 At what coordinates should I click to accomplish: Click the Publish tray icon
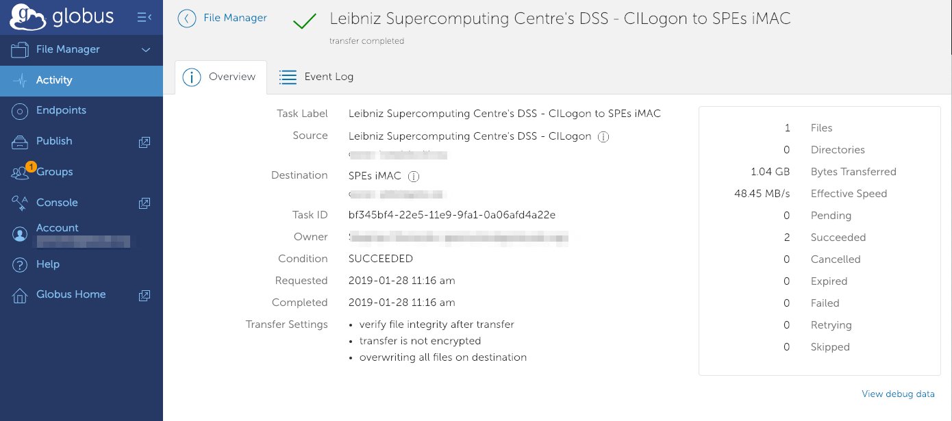[x=20, y=142]
